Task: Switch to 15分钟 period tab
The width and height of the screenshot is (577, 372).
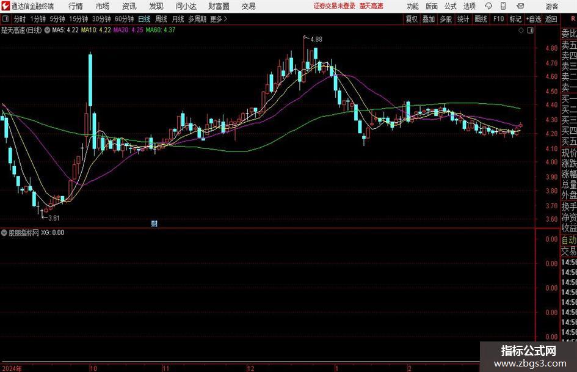Action: (78, 19)
